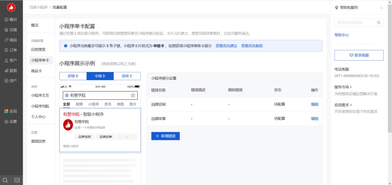Select the 地图 tab in the phone preview
392x185 pixels.
coord(120,104)
